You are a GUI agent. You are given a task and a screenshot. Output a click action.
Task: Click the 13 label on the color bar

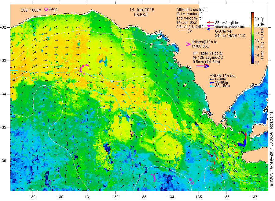(x=257, y=62)
